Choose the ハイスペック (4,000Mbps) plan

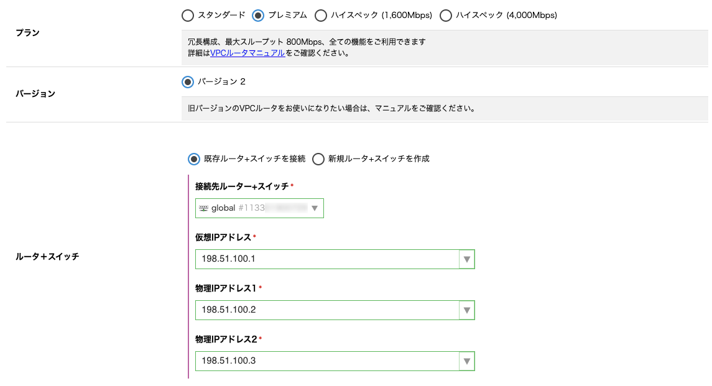tap(446, 16)
